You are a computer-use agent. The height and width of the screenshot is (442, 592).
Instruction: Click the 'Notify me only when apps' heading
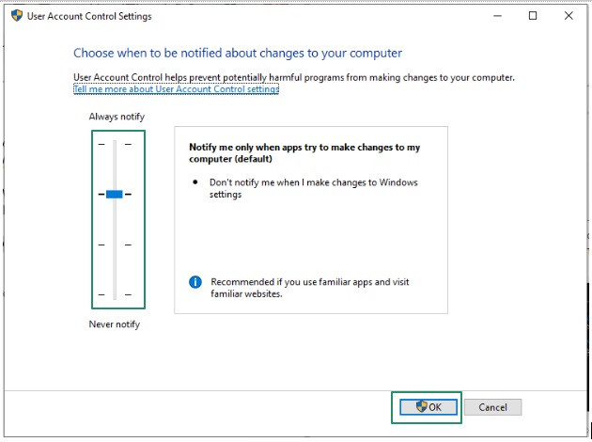point(304,152)
